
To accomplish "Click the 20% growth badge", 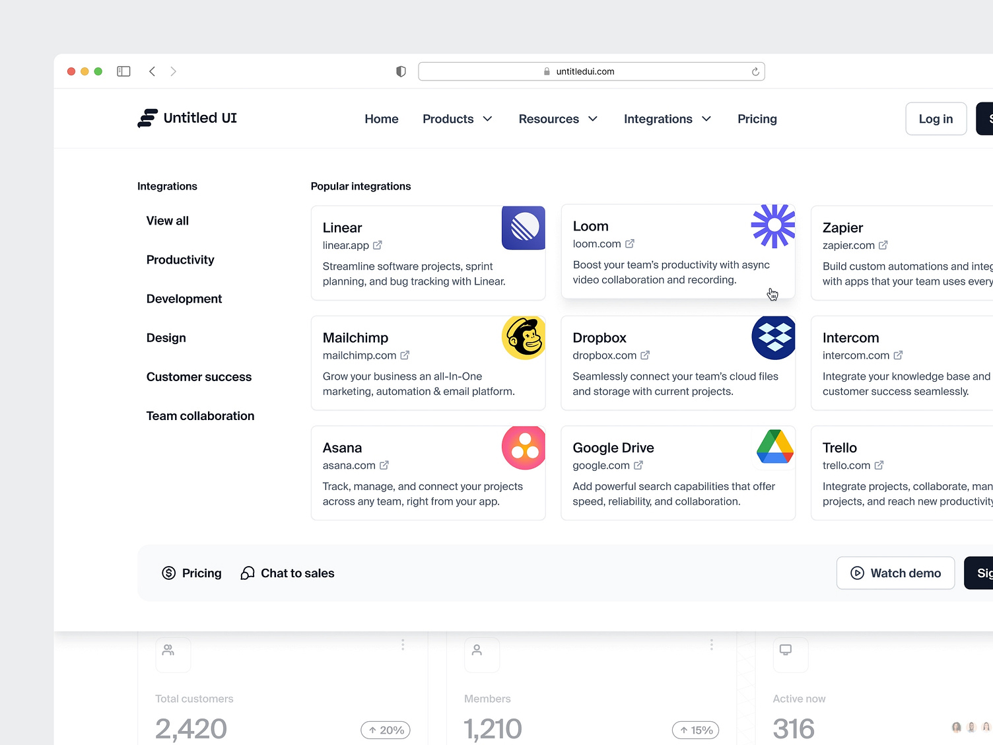I will (386, 730).
